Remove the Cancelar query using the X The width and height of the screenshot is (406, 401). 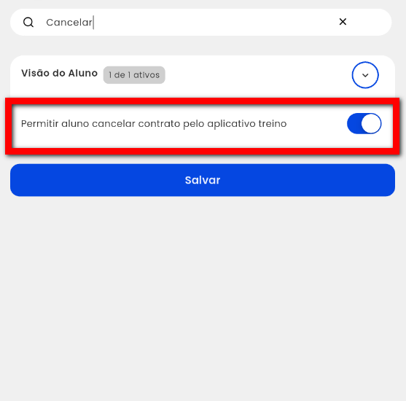(x=343, y=22)
